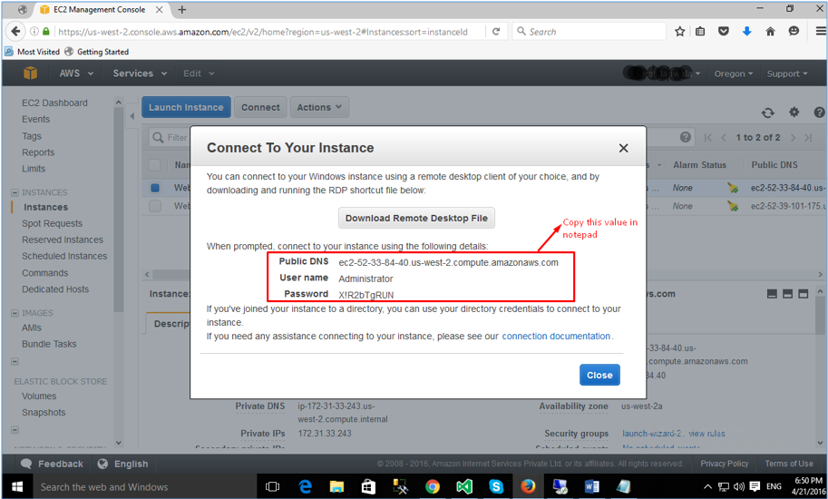Screen dimensions: 828x499
Task: Open Firefox bookmarks list icon
Action: pyautogui.click(x=700, y=32)
